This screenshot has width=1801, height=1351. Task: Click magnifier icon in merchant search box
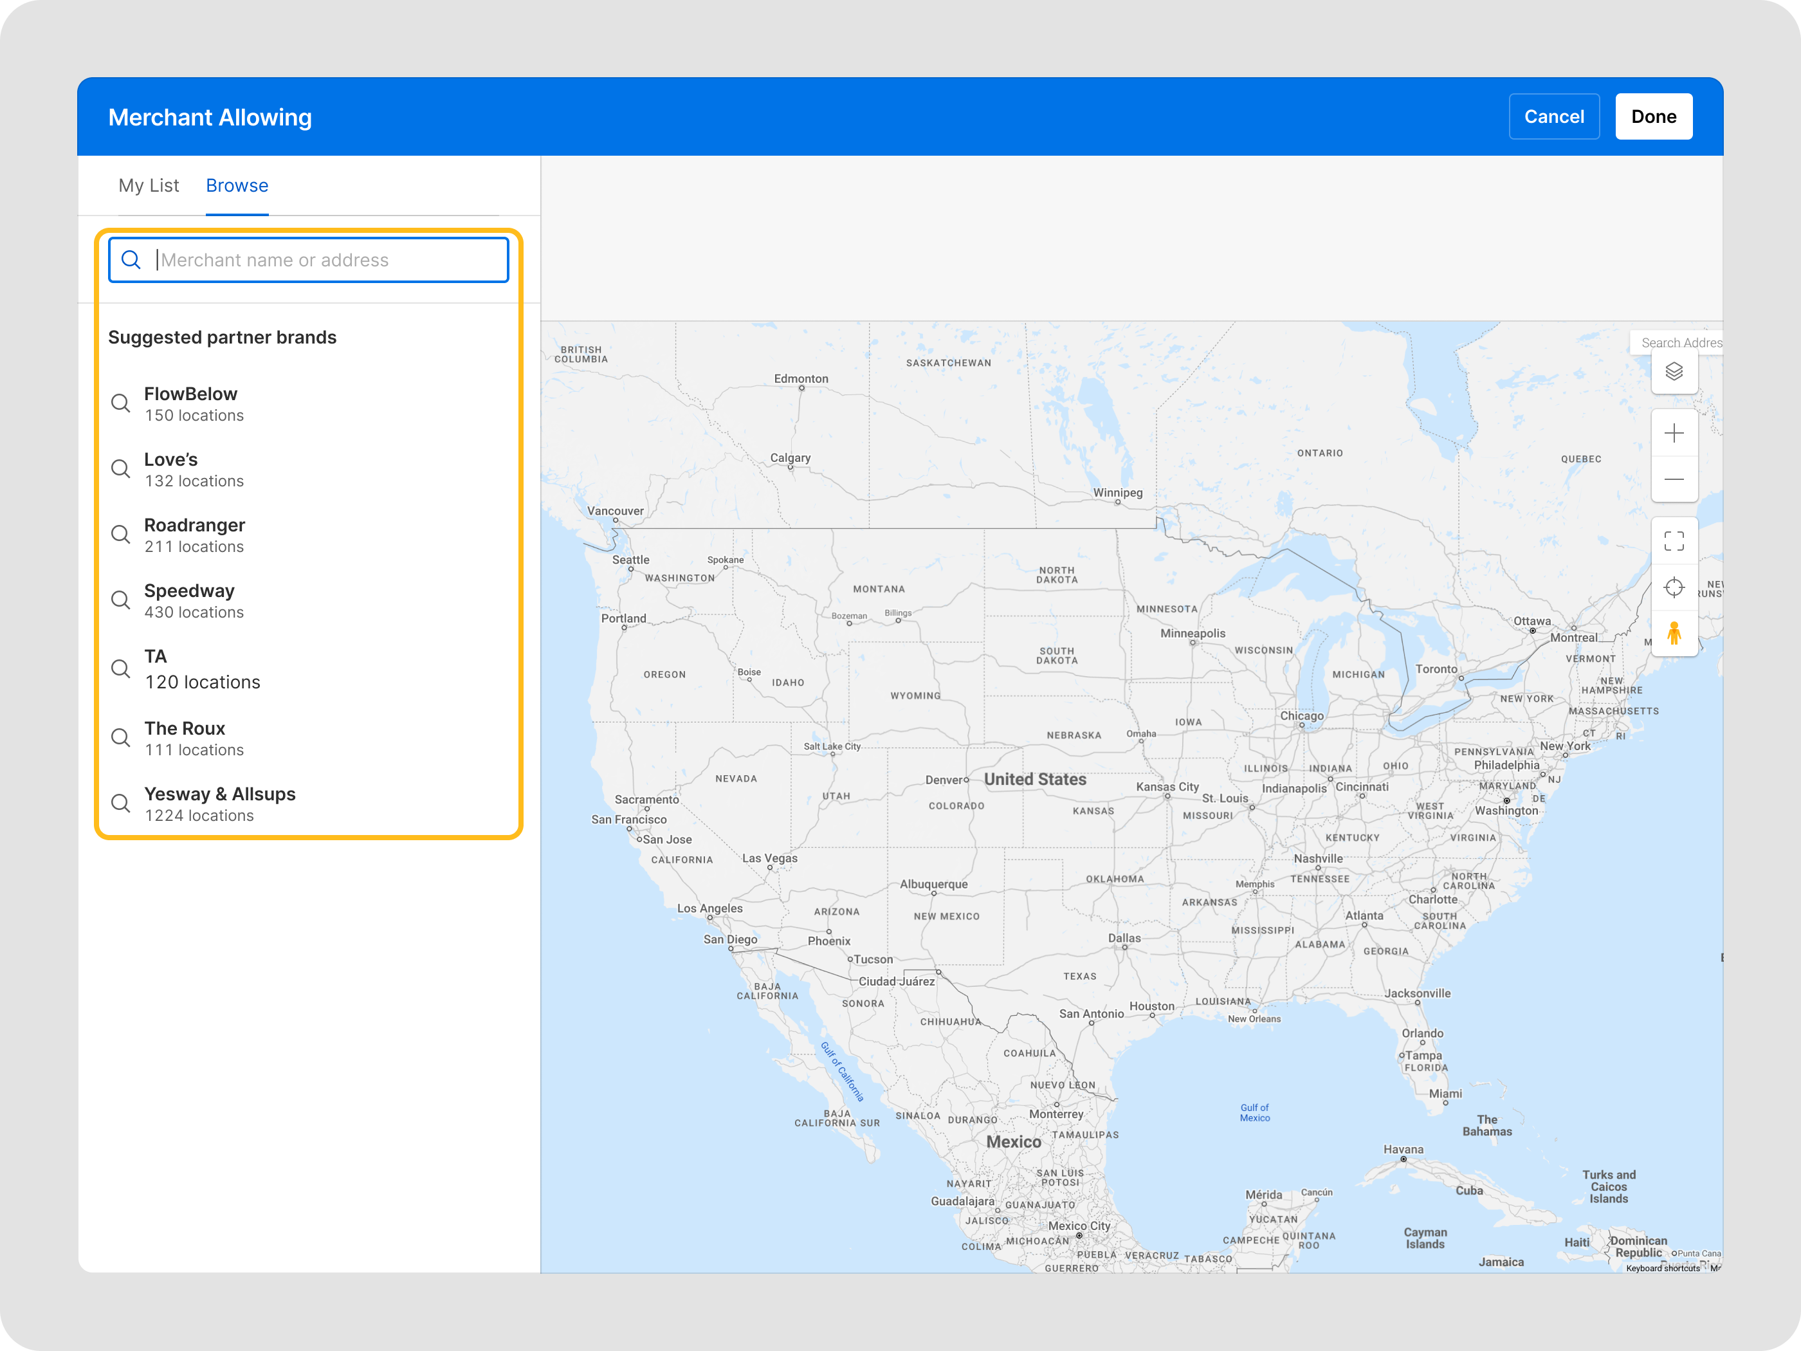[131, 260]
